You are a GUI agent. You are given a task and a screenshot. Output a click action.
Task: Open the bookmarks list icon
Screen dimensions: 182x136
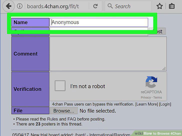tap(172, 6)
